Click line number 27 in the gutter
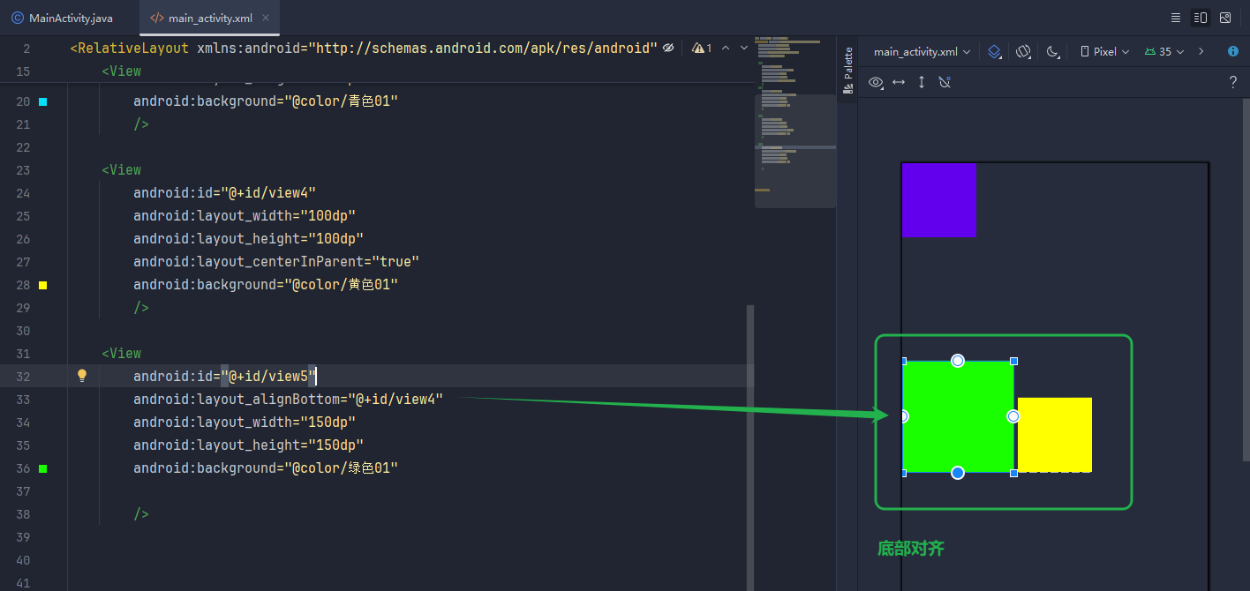The image size is (1250, 591). click(x=23, y=262)
